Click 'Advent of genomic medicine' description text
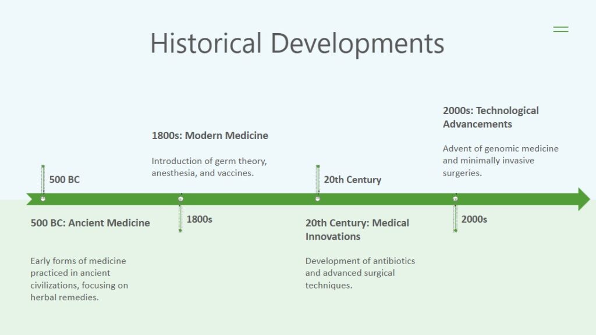This screenshot has height=335, width=596. pyautogui.click(x=501, y=161)
